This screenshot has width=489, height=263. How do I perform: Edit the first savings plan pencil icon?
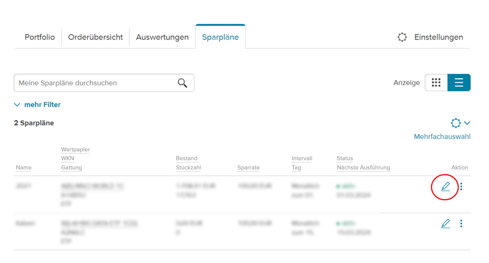tap(445, 187)
